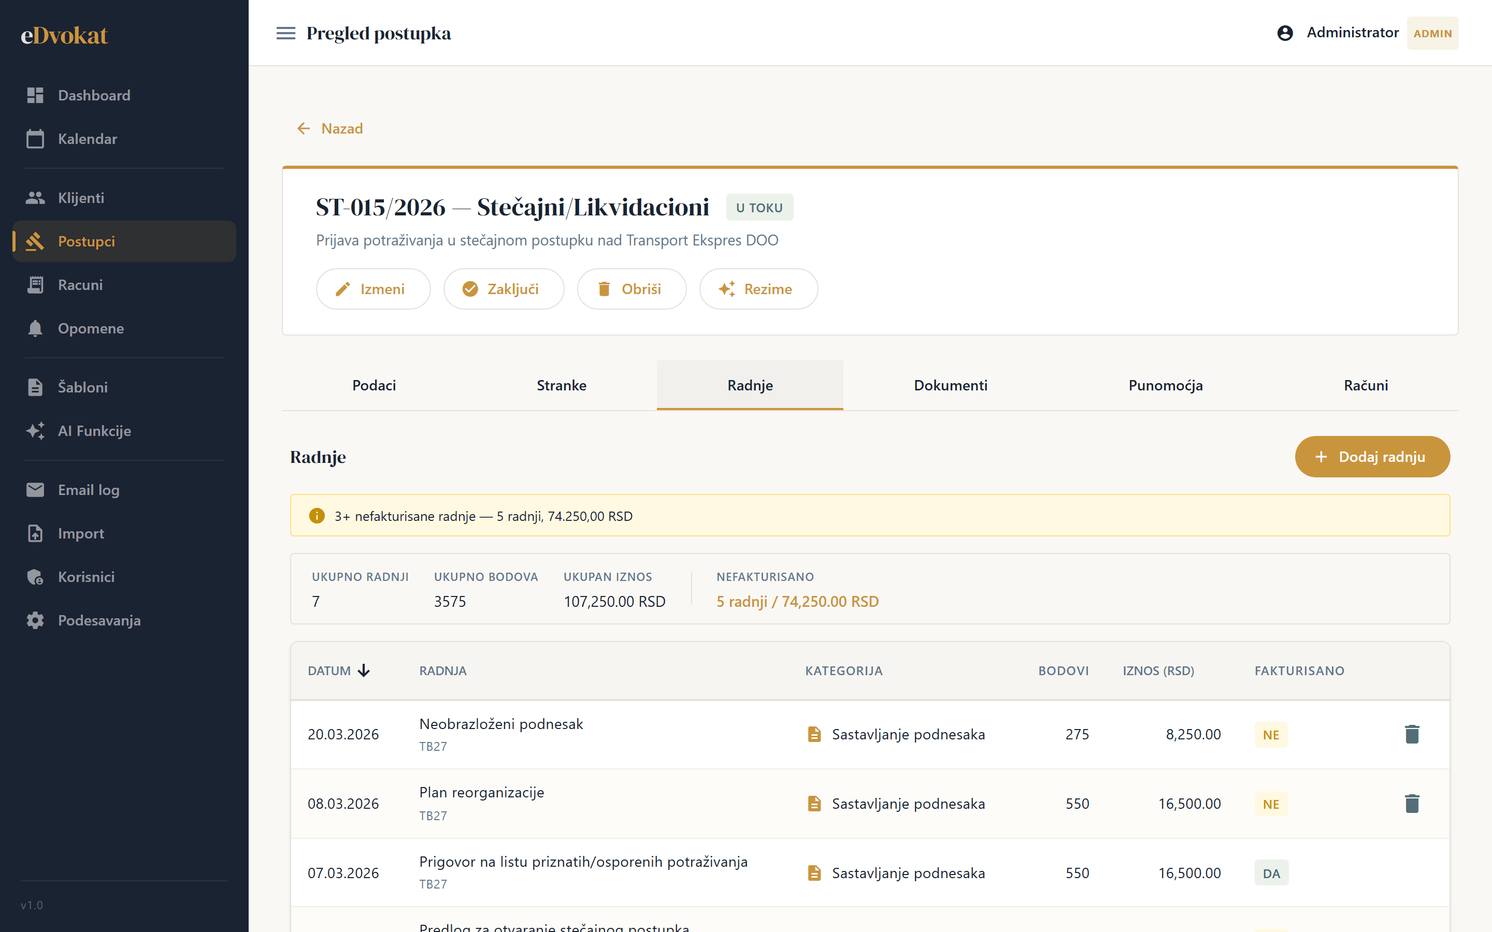1492x932 pixels.
Task: Click the checkmark icon in Zaključi
Action: (x=470, y=289)
